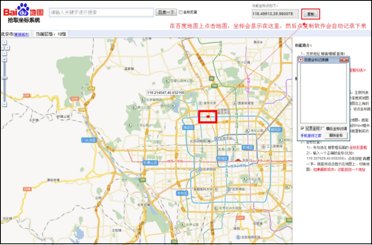Viewport: 372px width, 245px height.
Task: Click the 116.214547,40.032156 coordinate tooltip
Action: point(165,93)
